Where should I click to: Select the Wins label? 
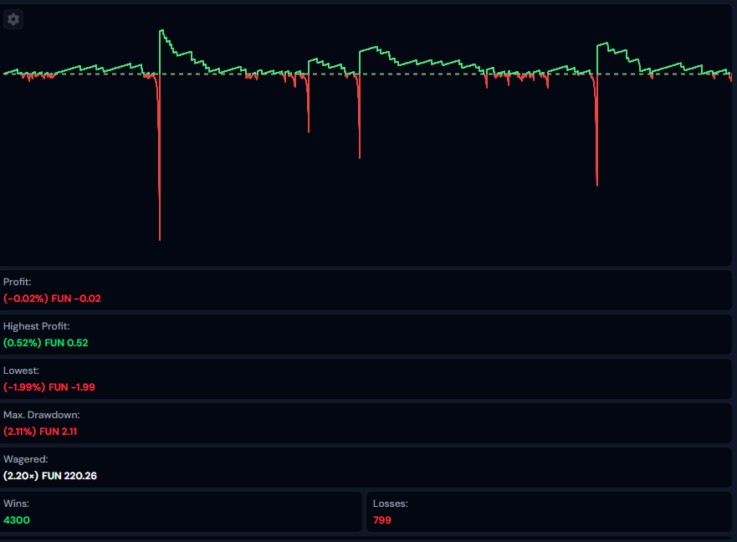[x=16, y=504]
